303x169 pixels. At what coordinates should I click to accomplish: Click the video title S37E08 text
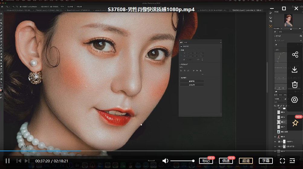click(151, 9)
